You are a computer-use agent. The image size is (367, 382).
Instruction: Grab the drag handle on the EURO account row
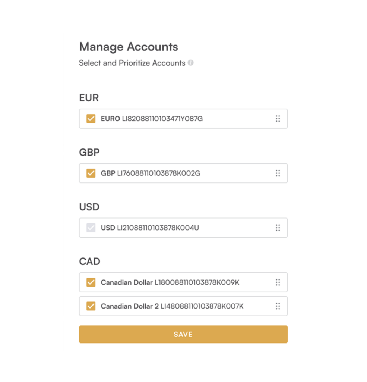click(x=278, y=119)
